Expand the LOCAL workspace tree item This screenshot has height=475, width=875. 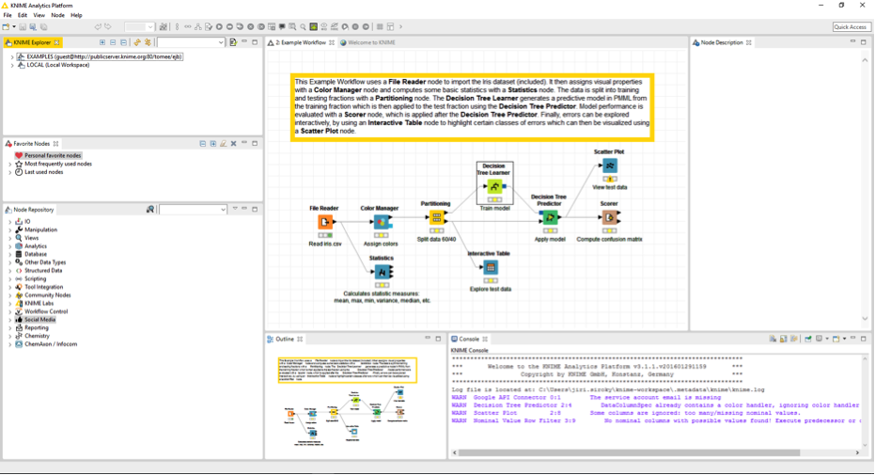coord(12,65)
